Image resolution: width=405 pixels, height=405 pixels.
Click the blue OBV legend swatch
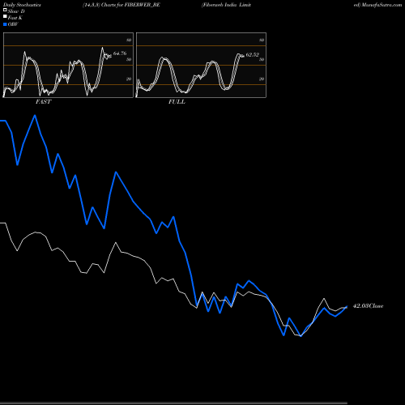[5, 24]
